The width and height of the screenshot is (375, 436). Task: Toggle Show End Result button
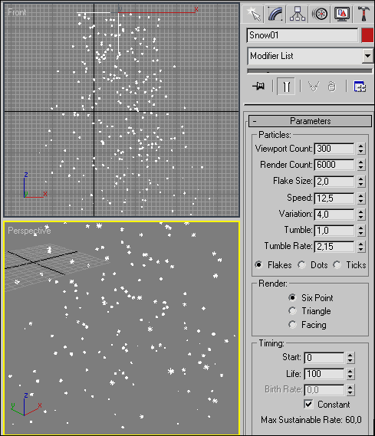[x=286, y=87]
